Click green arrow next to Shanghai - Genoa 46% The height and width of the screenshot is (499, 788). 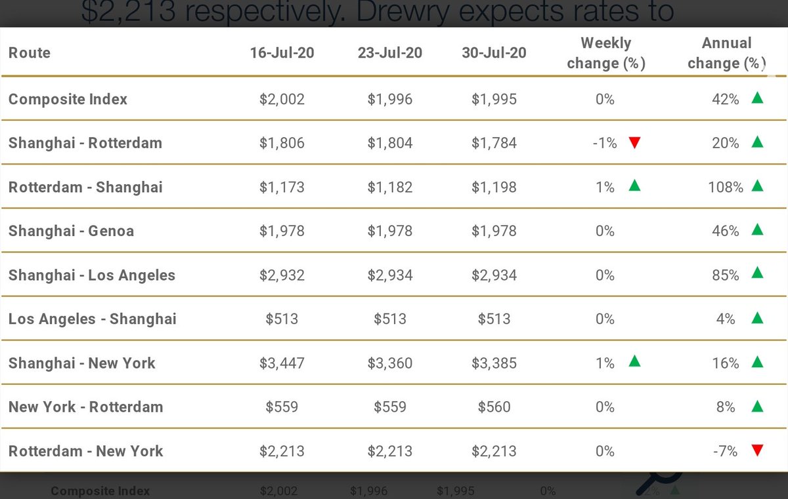pos(757,230)
